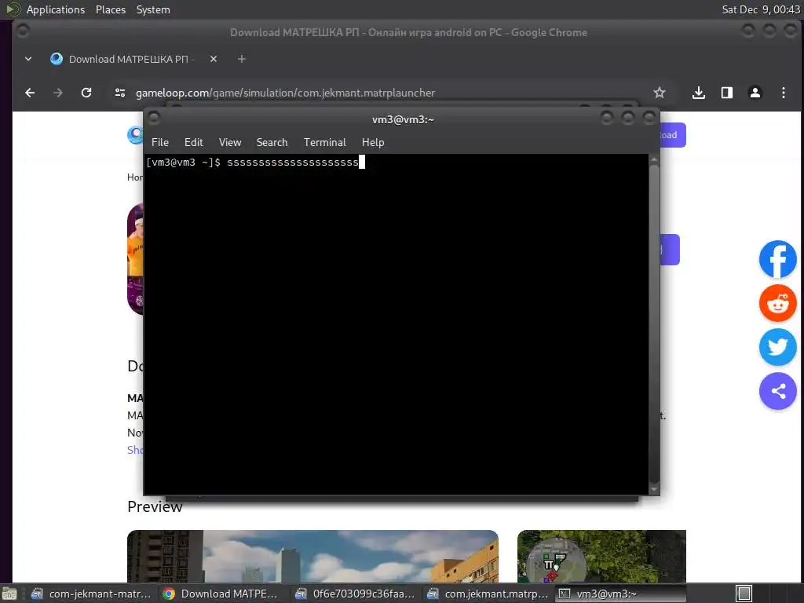This screenshot has width=804, height=603.
Task: Click the Preview heading text
Action: (x=155, y=506)
